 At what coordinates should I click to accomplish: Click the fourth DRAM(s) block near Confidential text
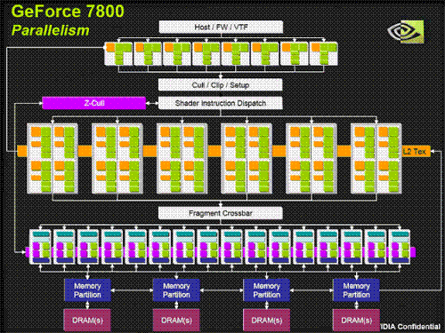[x=356, y=320]
